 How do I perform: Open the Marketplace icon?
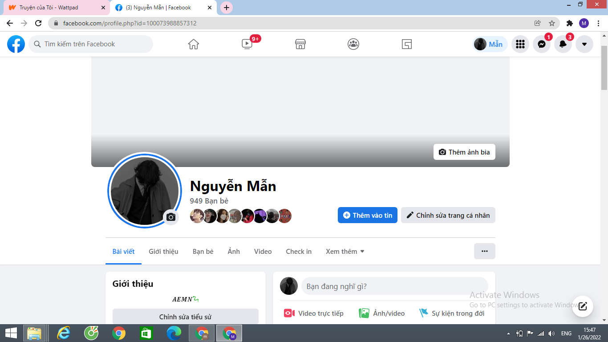300,44
